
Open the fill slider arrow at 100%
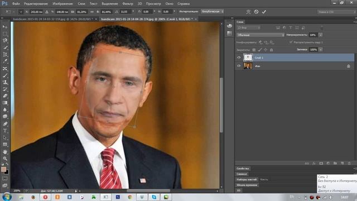[321, 50]
